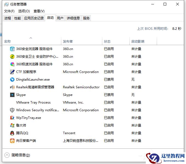Click the Windows Security shield icon
This screenshot has width=186, height=164.
tap(12, 110)
